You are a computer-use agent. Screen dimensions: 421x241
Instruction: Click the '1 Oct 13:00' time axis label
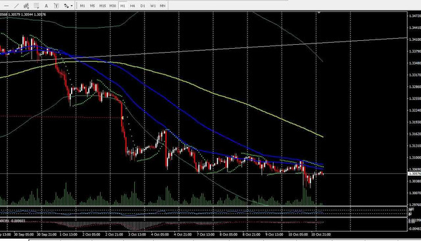click(68, 234)
